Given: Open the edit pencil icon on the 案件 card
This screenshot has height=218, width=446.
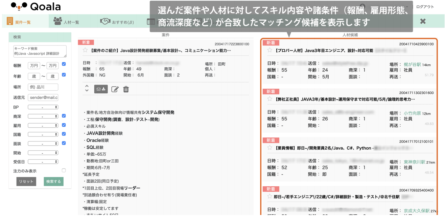Looking at the screenshot, I should click(x=115, y=89).
